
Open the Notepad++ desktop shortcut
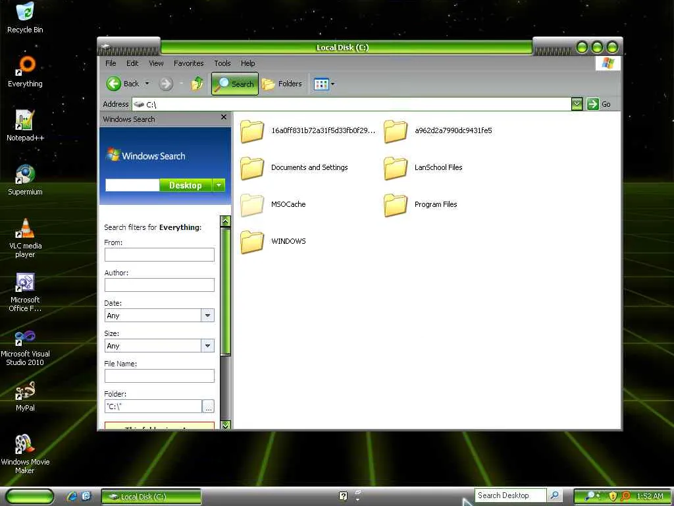tap(25, 126)
